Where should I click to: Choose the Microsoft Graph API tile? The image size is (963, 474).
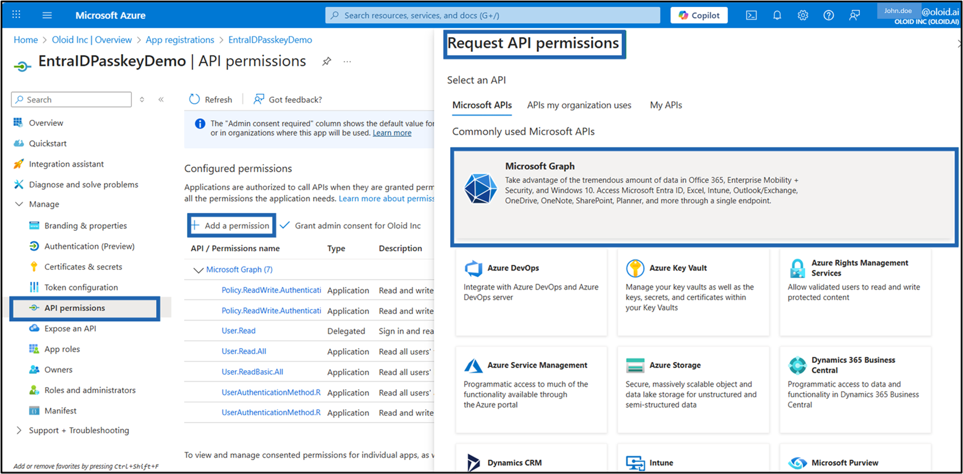[704, 197]
